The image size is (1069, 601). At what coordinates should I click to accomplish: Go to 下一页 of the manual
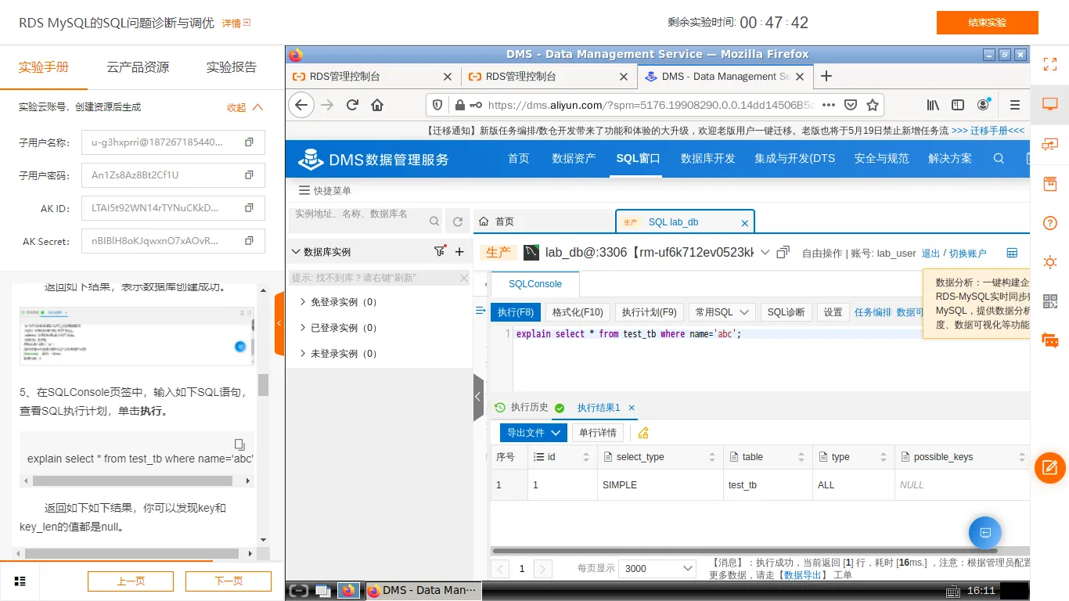[229, 581]
